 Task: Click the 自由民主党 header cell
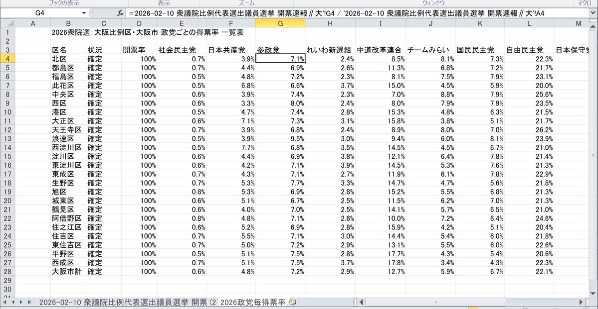click(x=529, y=50)
